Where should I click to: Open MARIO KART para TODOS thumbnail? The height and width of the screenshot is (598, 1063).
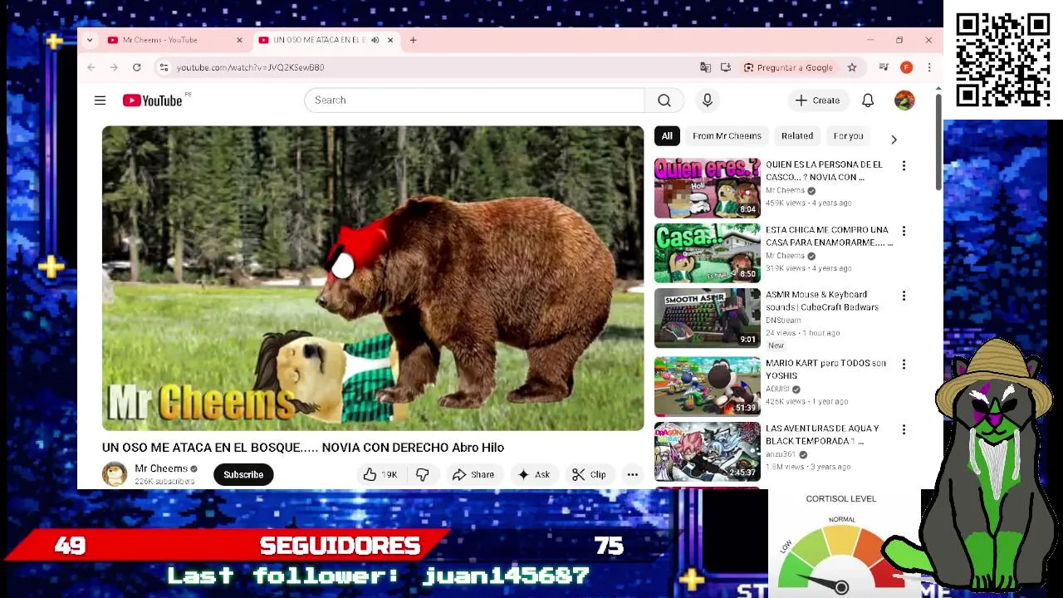[x=708, y=386]
